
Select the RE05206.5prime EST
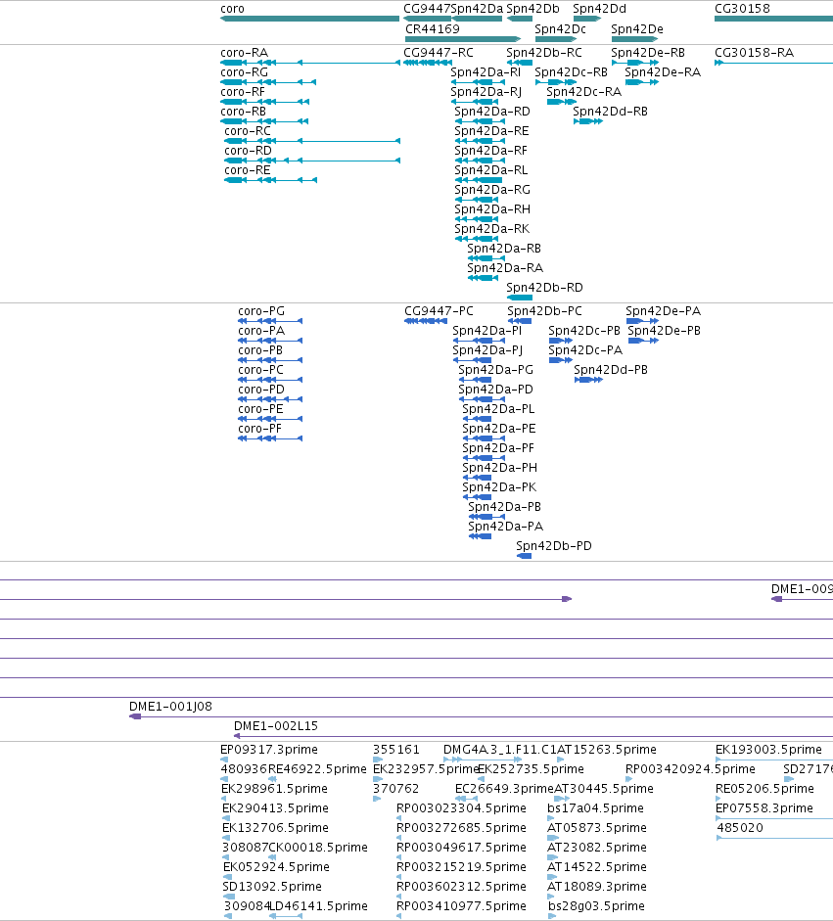718,799
